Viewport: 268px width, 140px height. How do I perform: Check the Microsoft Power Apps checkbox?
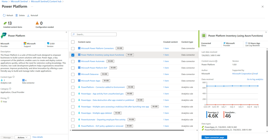[x=73, y=81]
